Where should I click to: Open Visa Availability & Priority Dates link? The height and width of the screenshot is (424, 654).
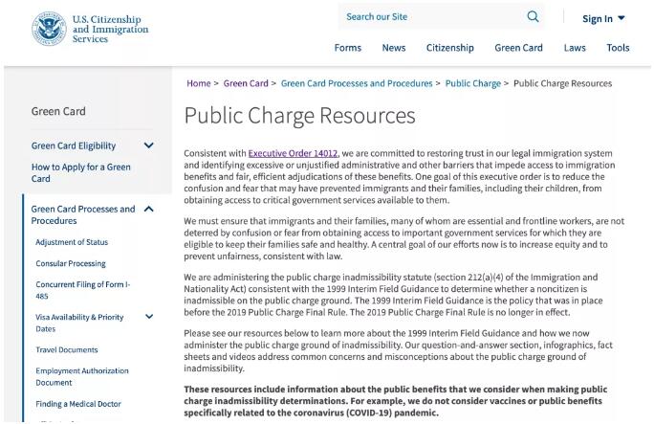[79, 323]
